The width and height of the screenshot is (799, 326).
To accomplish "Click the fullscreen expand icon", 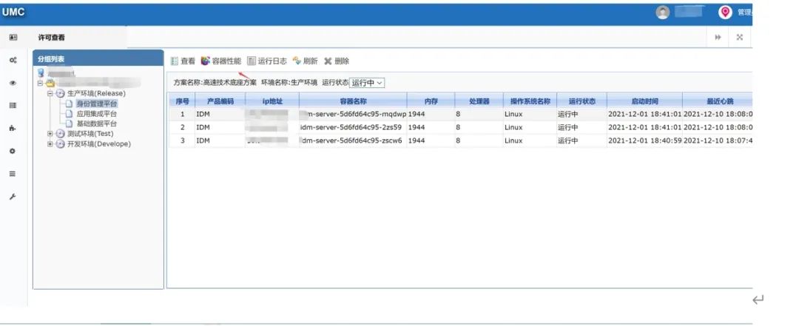I will (740, 37).
